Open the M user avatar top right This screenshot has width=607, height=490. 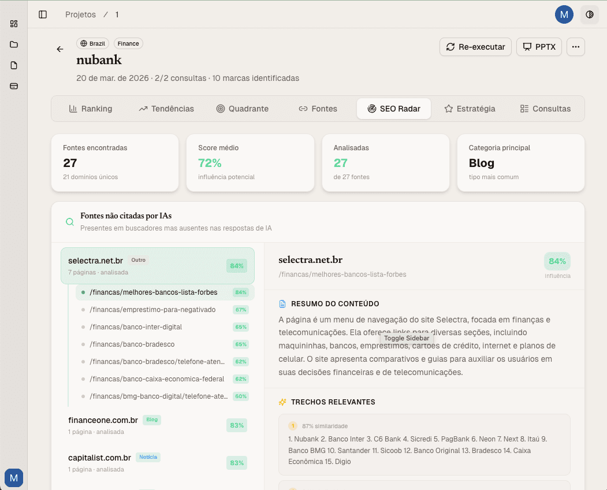click(564, 14)
